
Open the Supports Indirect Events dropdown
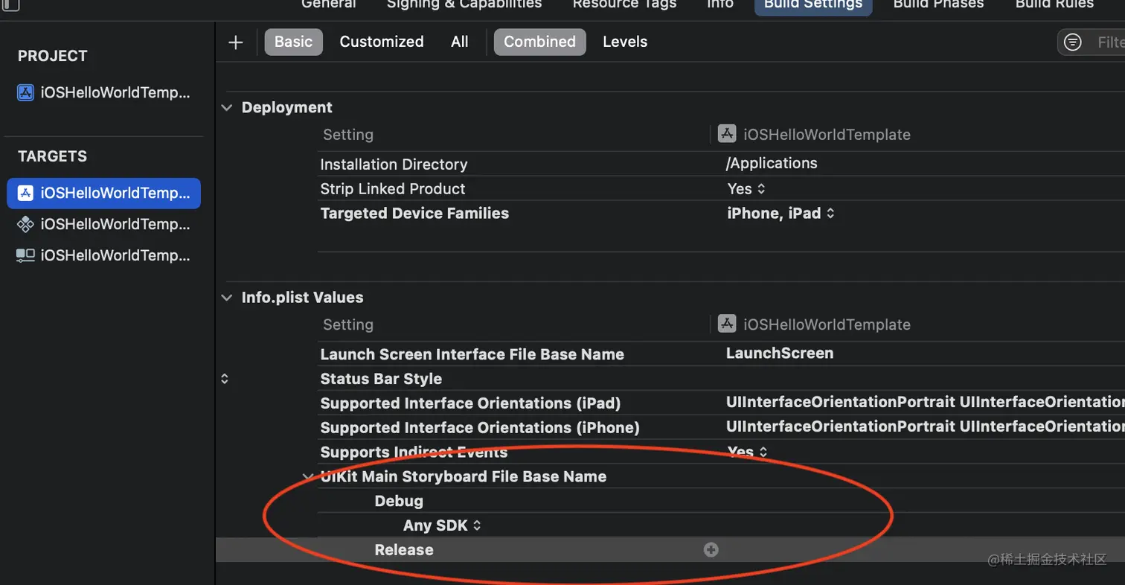[x=747, y=452]
